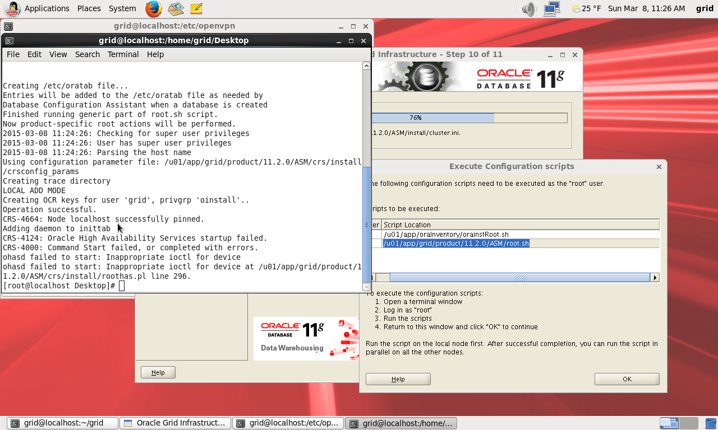Click Help in Execute Configuration scripts dialog
Viewport: 718px width, 430px height.
pyautogui.click(x=398, y=379)
